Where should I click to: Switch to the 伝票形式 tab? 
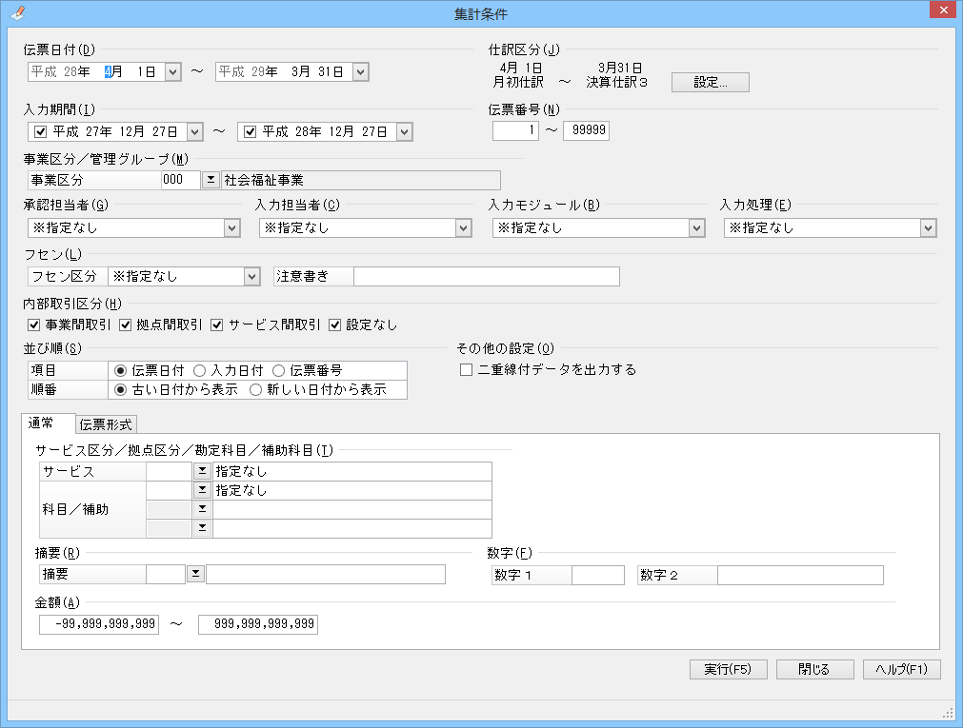(x=107, y=424)
